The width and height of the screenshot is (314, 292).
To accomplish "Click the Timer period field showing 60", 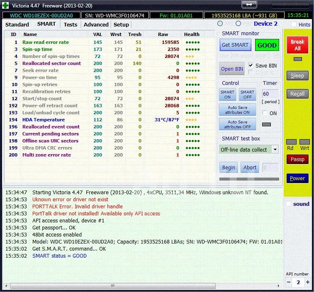I will (x=270, y=94).
